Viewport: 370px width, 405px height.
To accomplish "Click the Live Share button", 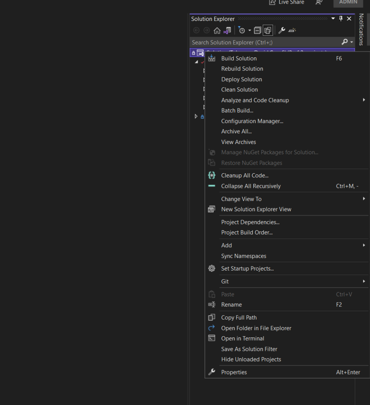I will click(x=287, y=2).
